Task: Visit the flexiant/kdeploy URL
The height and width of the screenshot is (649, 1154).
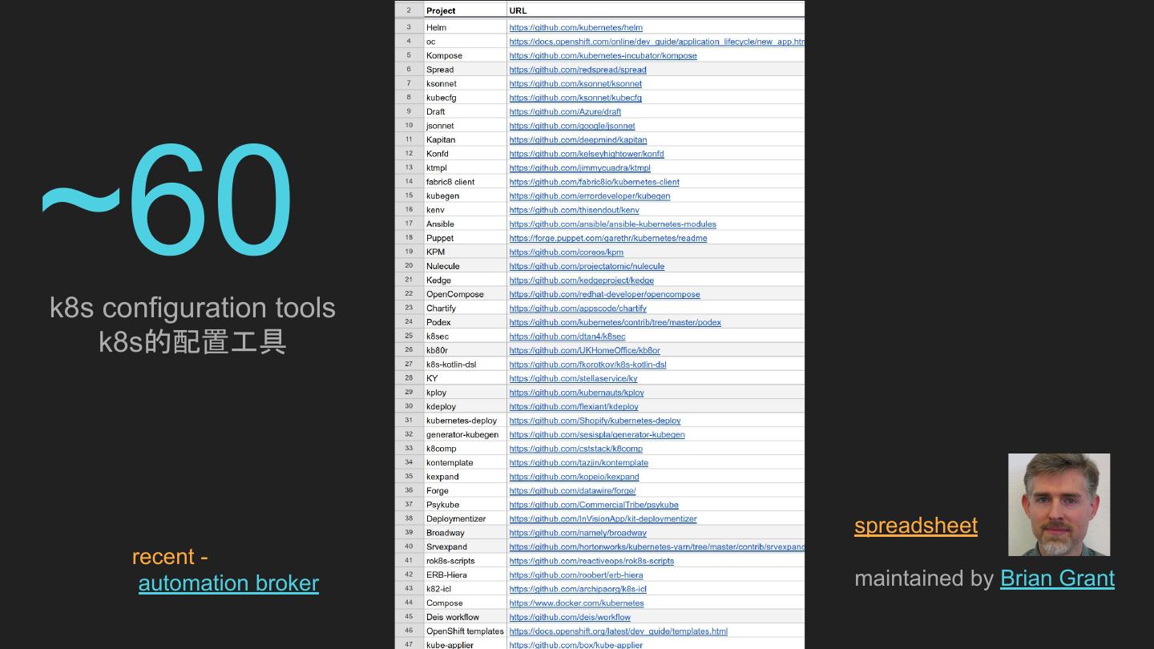Action: point(574,406)
